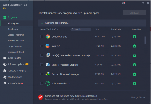Viewport: 151px width, 104px height.
Task: Click the 448.13 MB size value
Action: [100, 37]
